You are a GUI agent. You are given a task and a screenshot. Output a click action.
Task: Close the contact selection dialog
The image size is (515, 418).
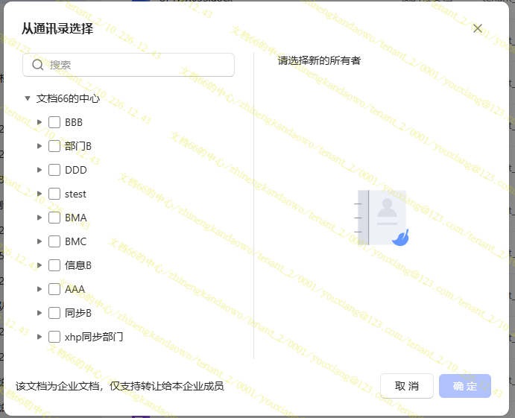pyautogui.click(x=478, y=28)
